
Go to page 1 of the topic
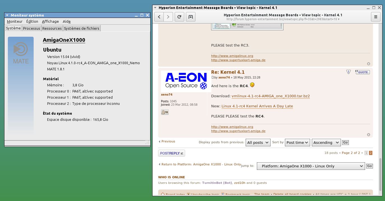click(x=366, y=153)
